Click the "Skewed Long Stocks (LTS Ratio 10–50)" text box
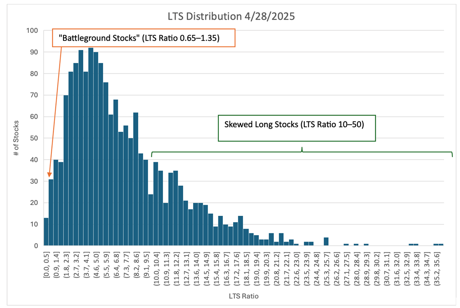Screen dimensions: 460x308 click(297, 128)
